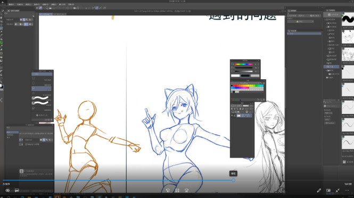Adjust the luminosity gray gradient slider

pos(244,71)
